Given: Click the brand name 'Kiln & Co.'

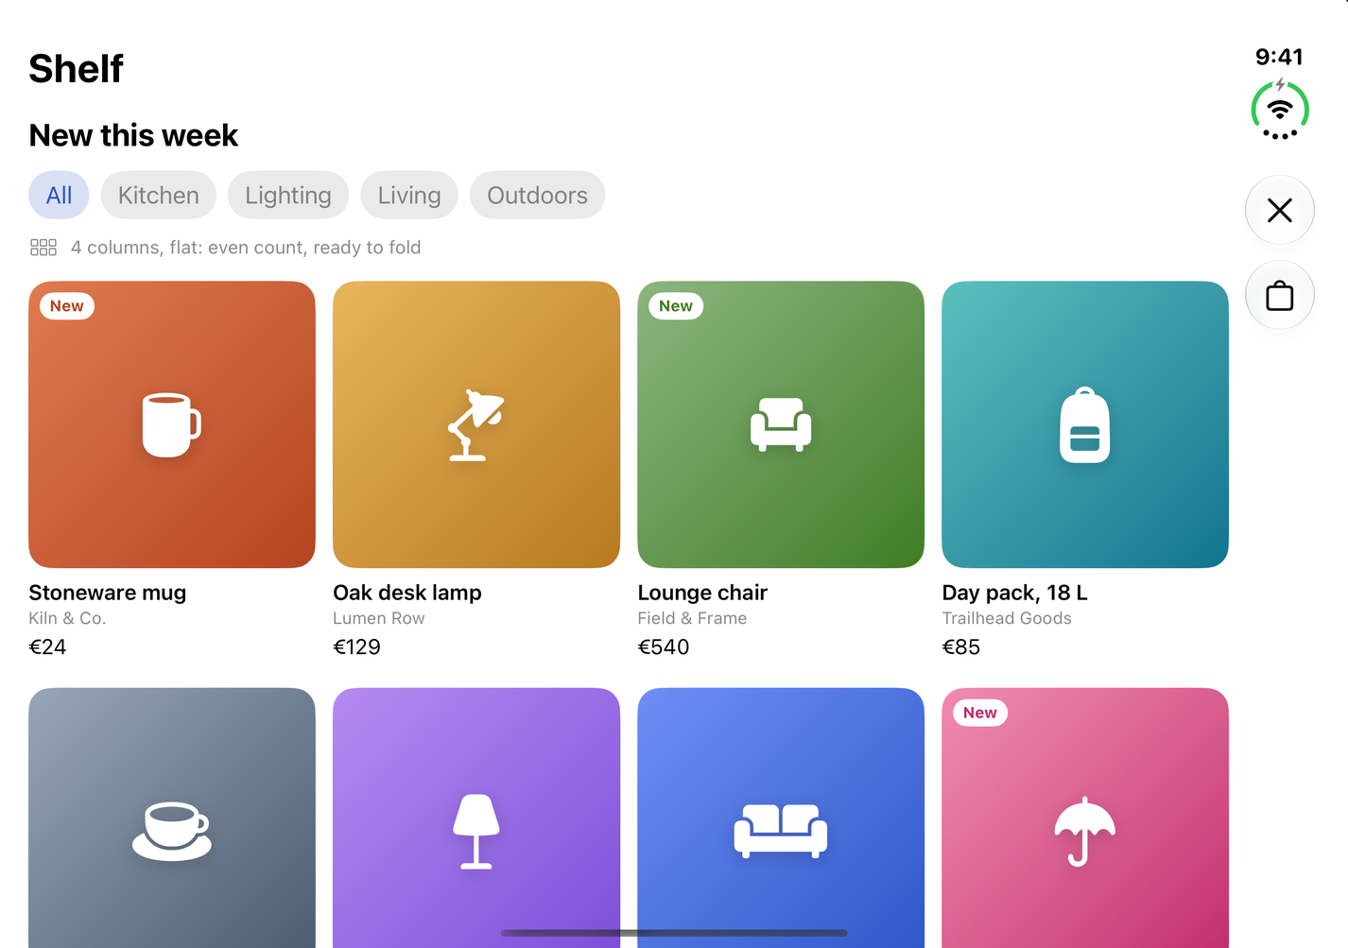Looking at the screenshot, I should click(67, 618).
